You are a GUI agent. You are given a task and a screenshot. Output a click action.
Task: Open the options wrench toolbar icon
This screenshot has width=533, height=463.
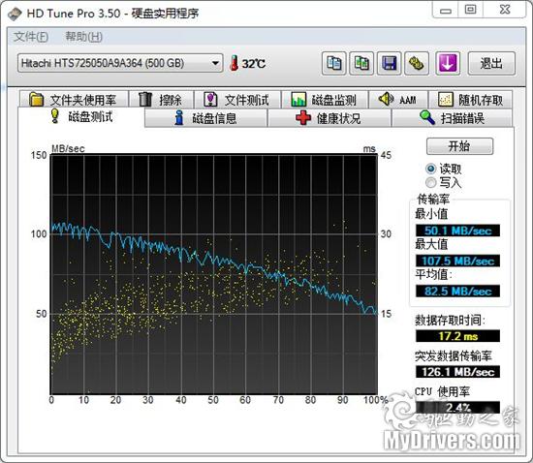click(417, 63)
